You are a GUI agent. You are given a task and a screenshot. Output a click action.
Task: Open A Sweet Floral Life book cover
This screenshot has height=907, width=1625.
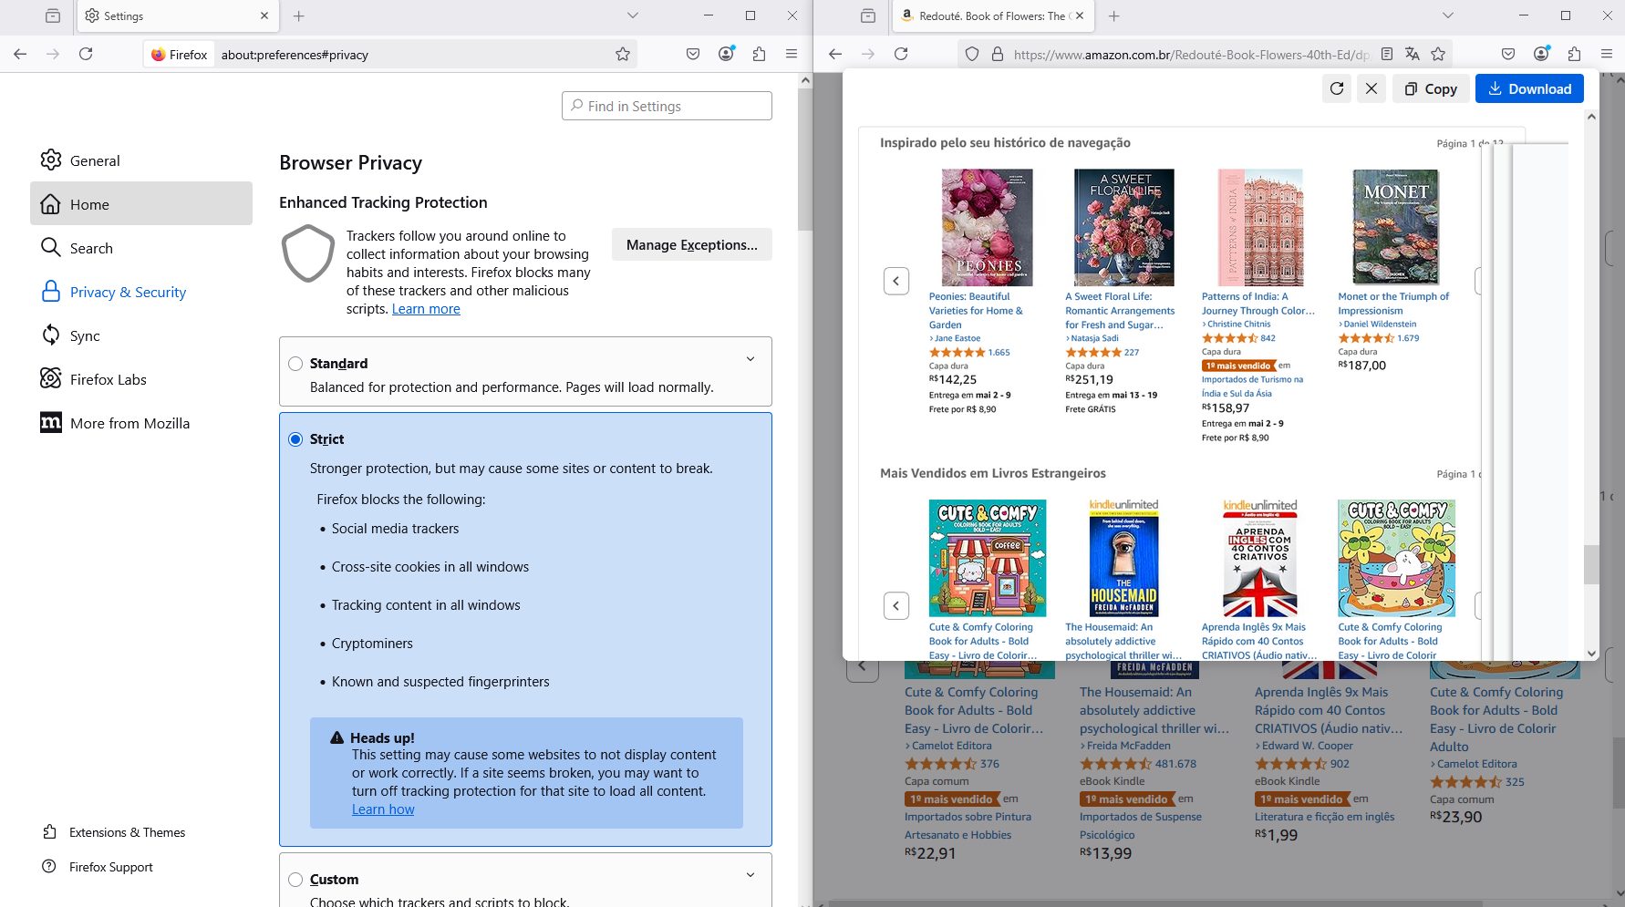(1123, 228)
